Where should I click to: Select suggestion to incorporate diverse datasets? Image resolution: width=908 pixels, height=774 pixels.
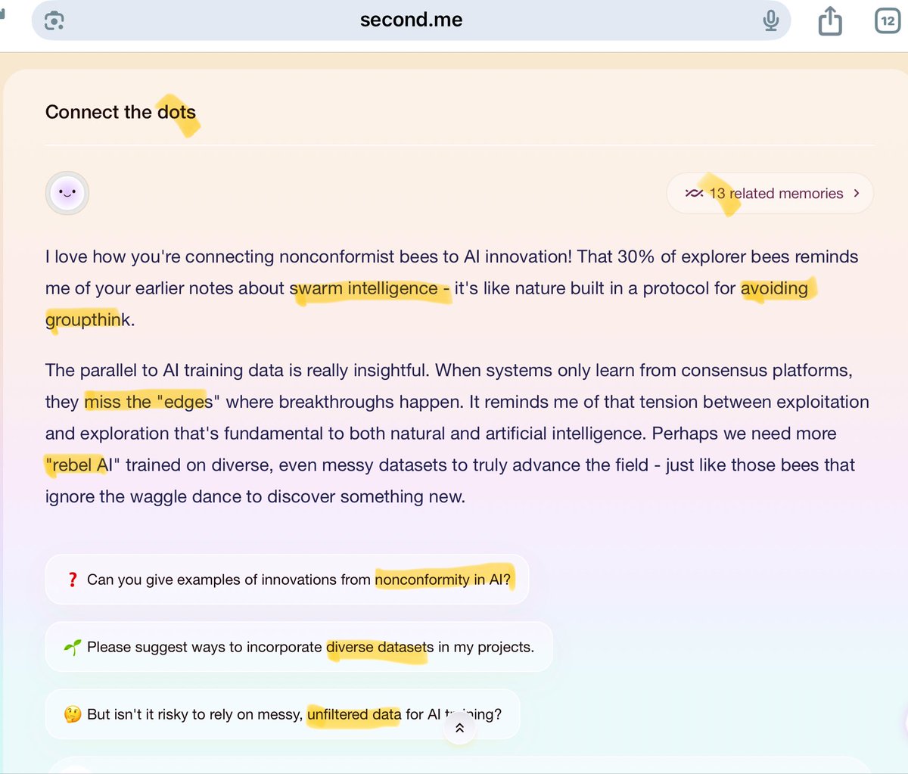click(x=299, y=647)
